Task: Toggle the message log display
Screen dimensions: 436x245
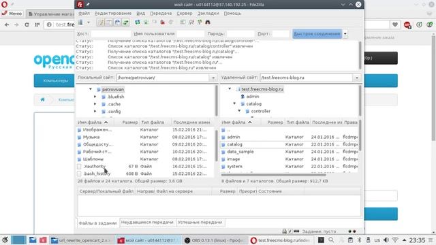Action: (x=101, y=22)
